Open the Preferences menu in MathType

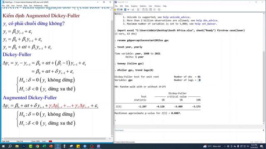tap(38, 5)
